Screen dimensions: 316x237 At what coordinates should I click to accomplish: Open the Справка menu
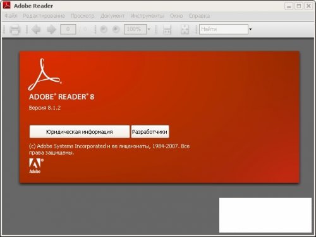[199, 16]
